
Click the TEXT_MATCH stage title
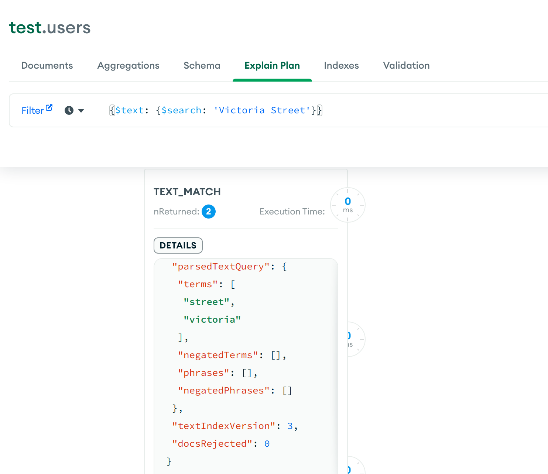click(187, 192)
